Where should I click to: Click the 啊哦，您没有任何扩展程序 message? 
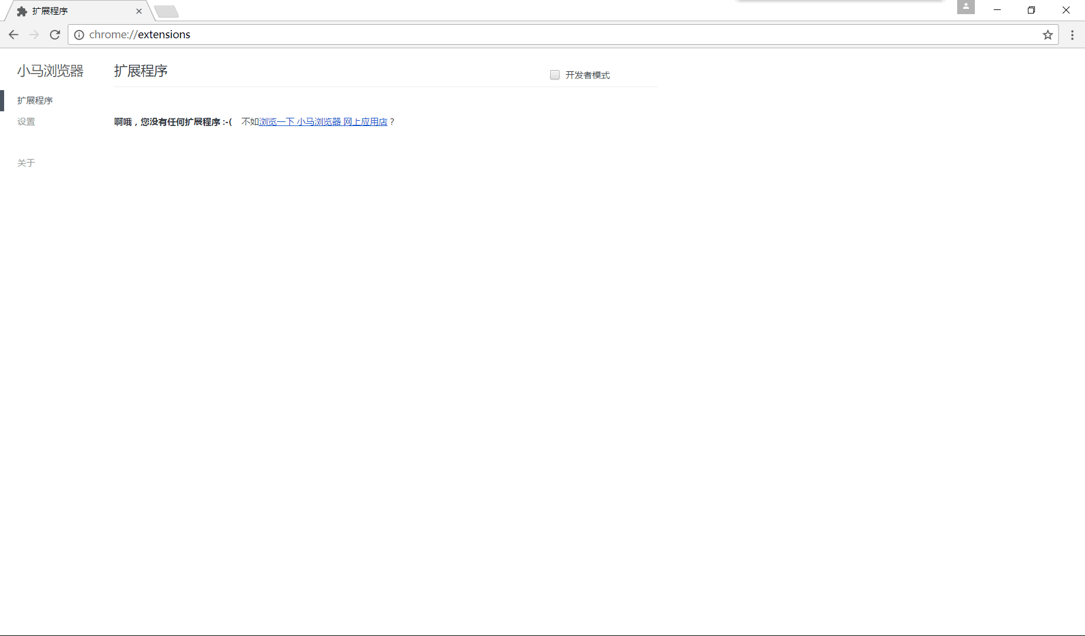click(173, 122)
